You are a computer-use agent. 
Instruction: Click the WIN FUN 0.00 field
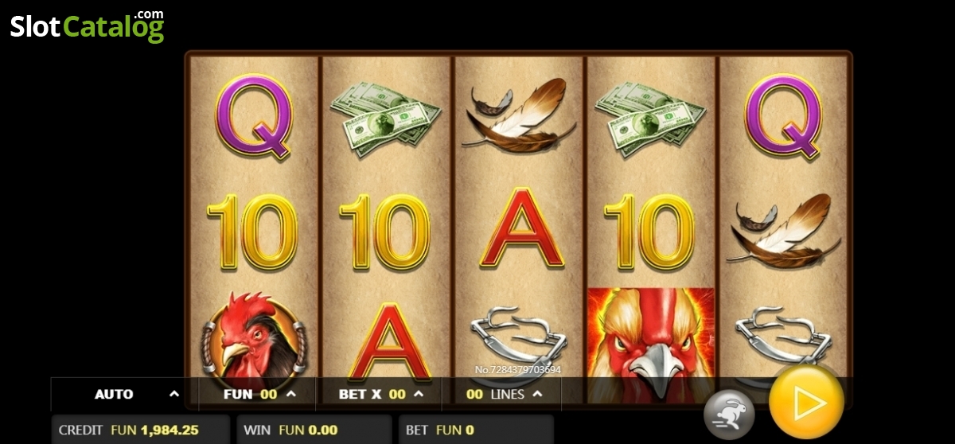click(313, 430)
